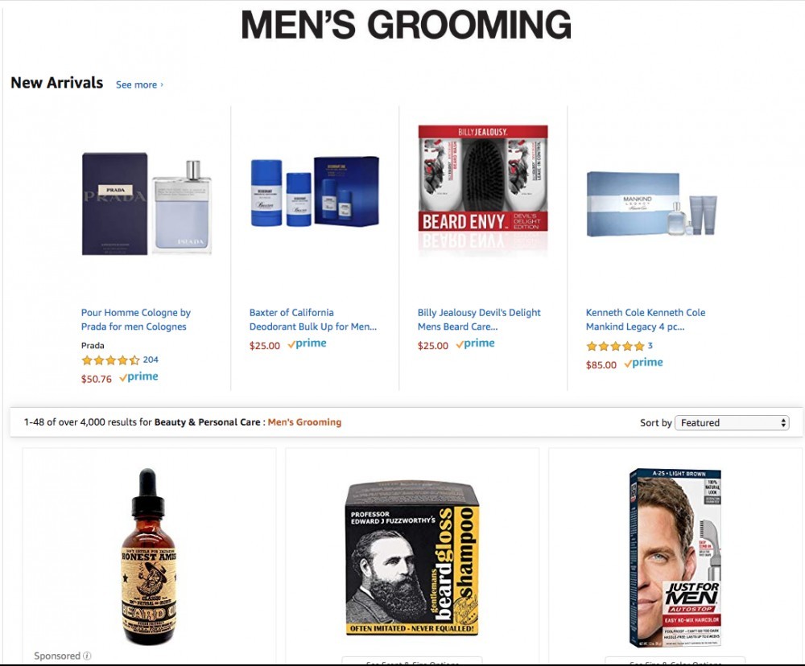Image resolution: width=805 pixels, height=666 pixels.
Task: Click the Just For Men haircolor image
Action: pyautogui.click(x=675, y=557)
